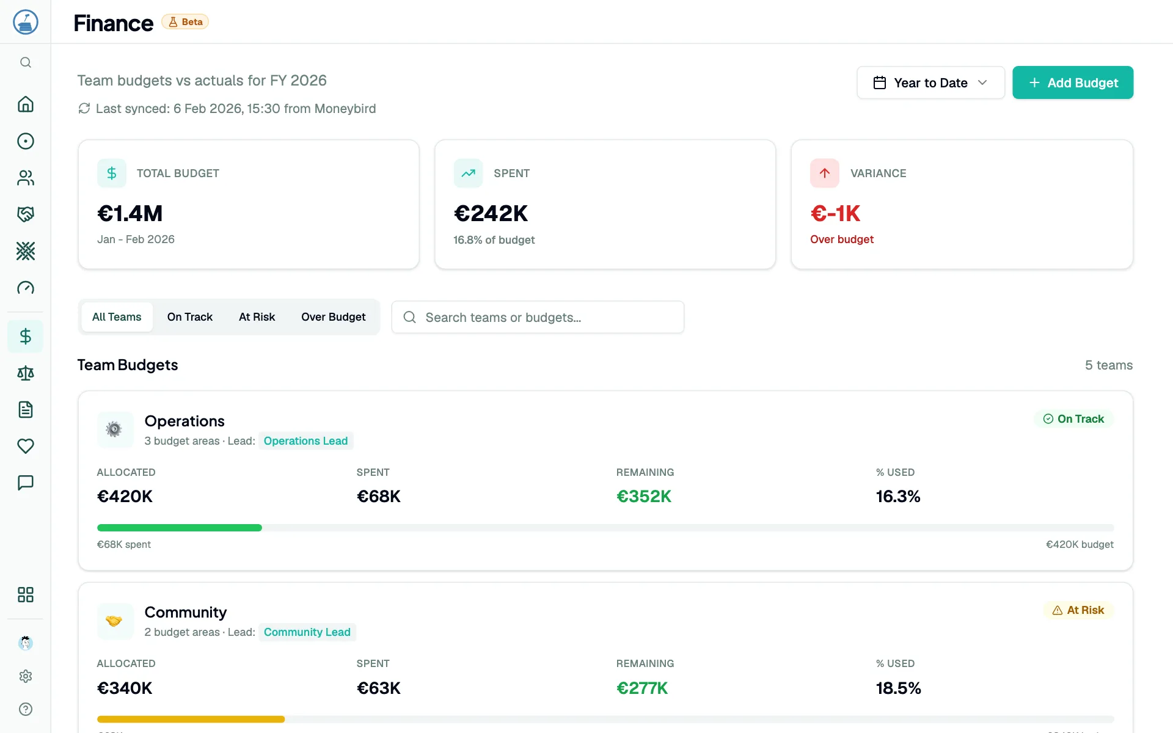Viewport: 1173px width, 733px height.
Task: Click the Operations team title
Action: pos(185,421)
